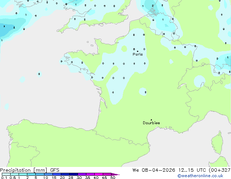Pick the 5–10 mm legend color swatch

point(40,174)
